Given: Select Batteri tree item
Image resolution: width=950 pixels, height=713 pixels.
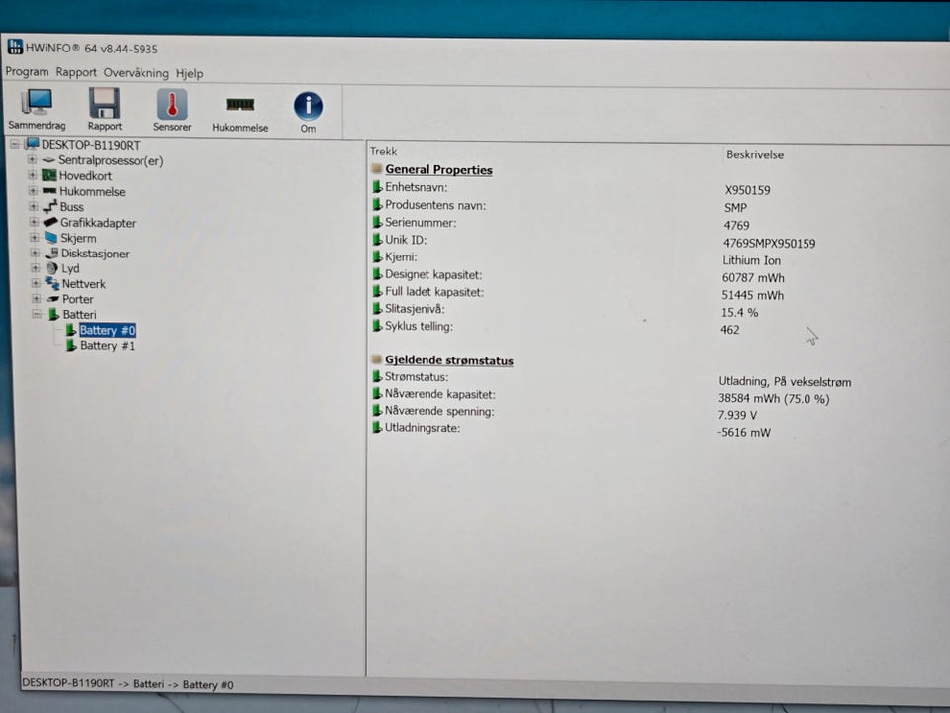Looking at the screenshot, I should [x=79, y=314].
